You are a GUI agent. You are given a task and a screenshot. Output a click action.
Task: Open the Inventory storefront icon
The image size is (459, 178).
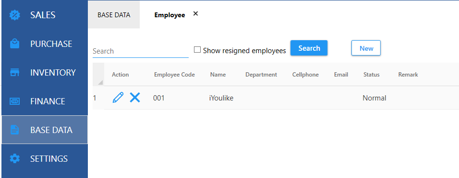(x=14, y=72)
